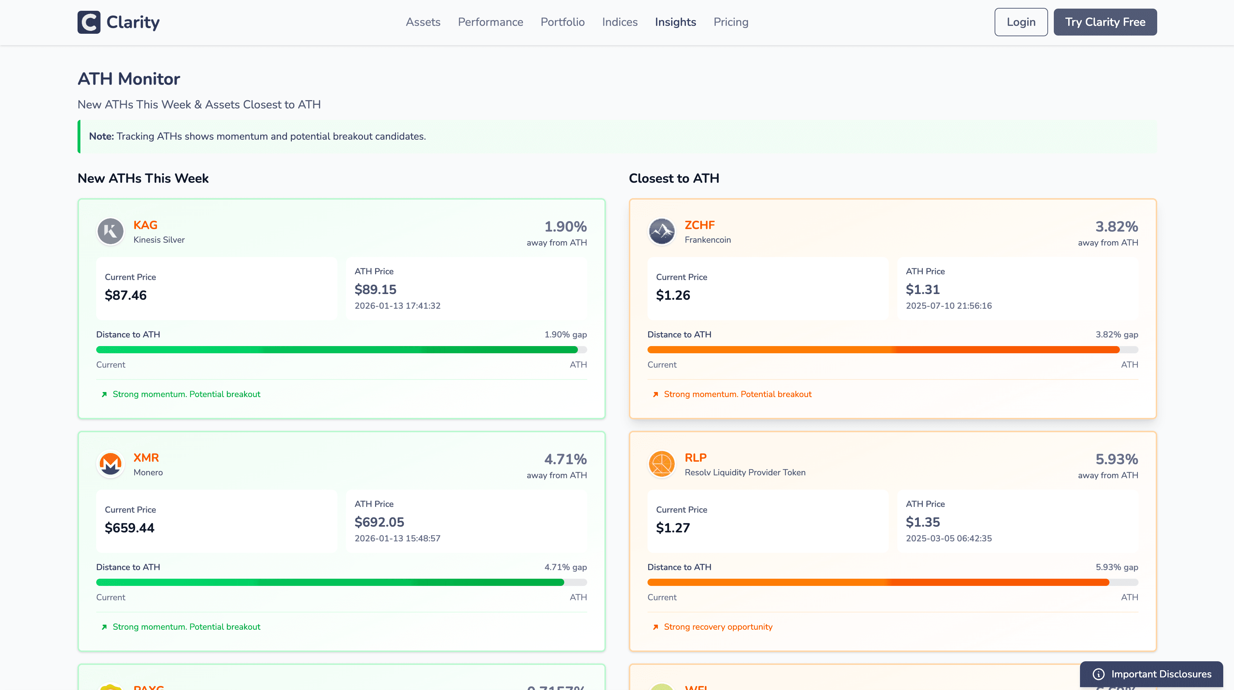Select the Indices nav link

point(620,22)
